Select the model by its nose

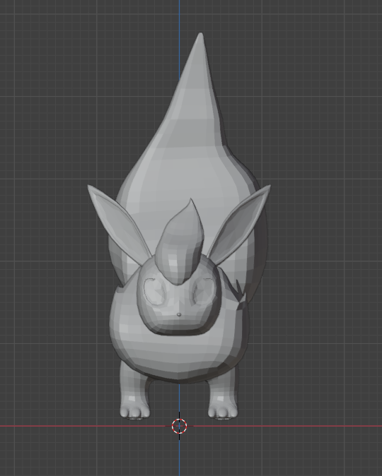(x=179, y=314)
